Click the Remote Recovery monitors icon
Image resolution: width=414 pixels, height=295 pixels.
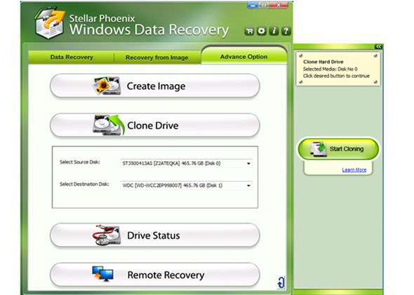click(102, 274)
